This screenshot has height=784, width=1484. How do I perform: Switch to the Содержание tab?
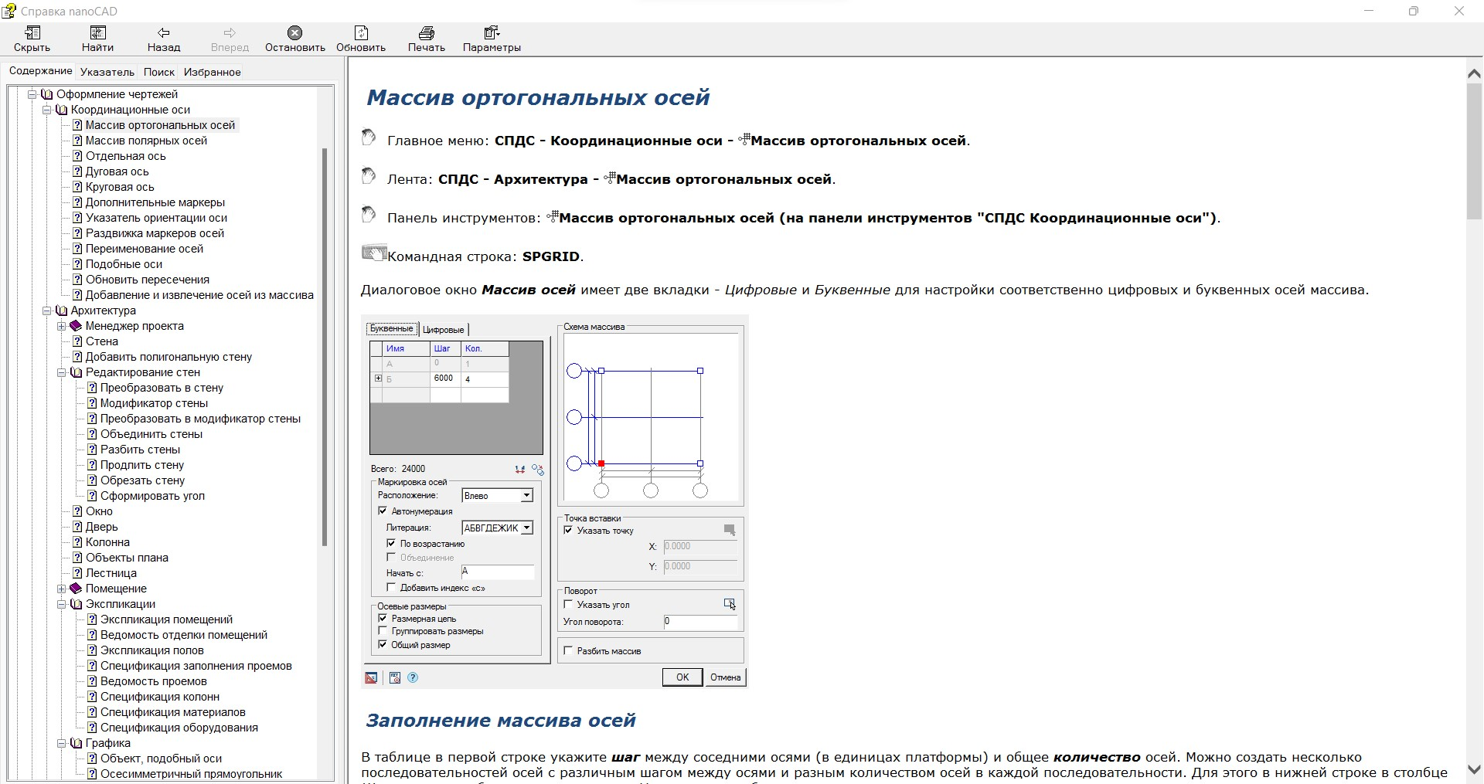40,70
